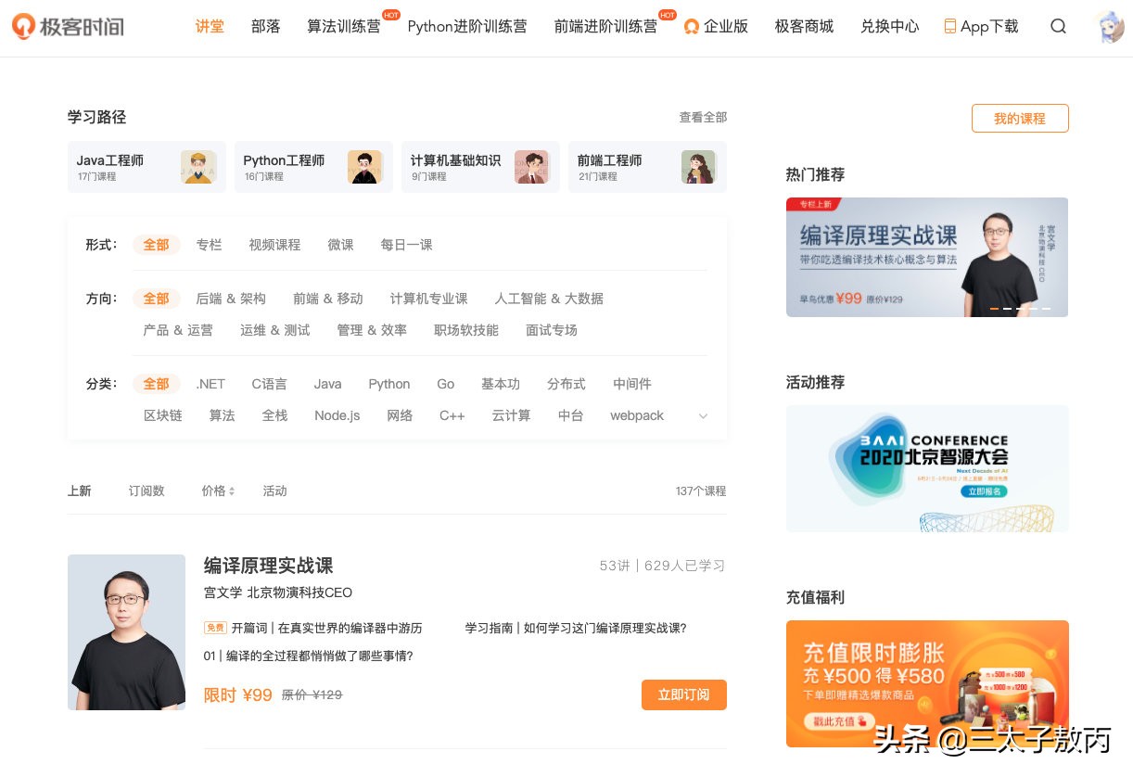Switch to the 部落 tab

pos(265,27)
